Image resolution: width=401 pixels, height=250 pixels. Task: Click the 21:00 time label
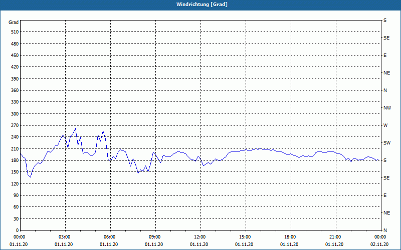[x=336, y=237]
